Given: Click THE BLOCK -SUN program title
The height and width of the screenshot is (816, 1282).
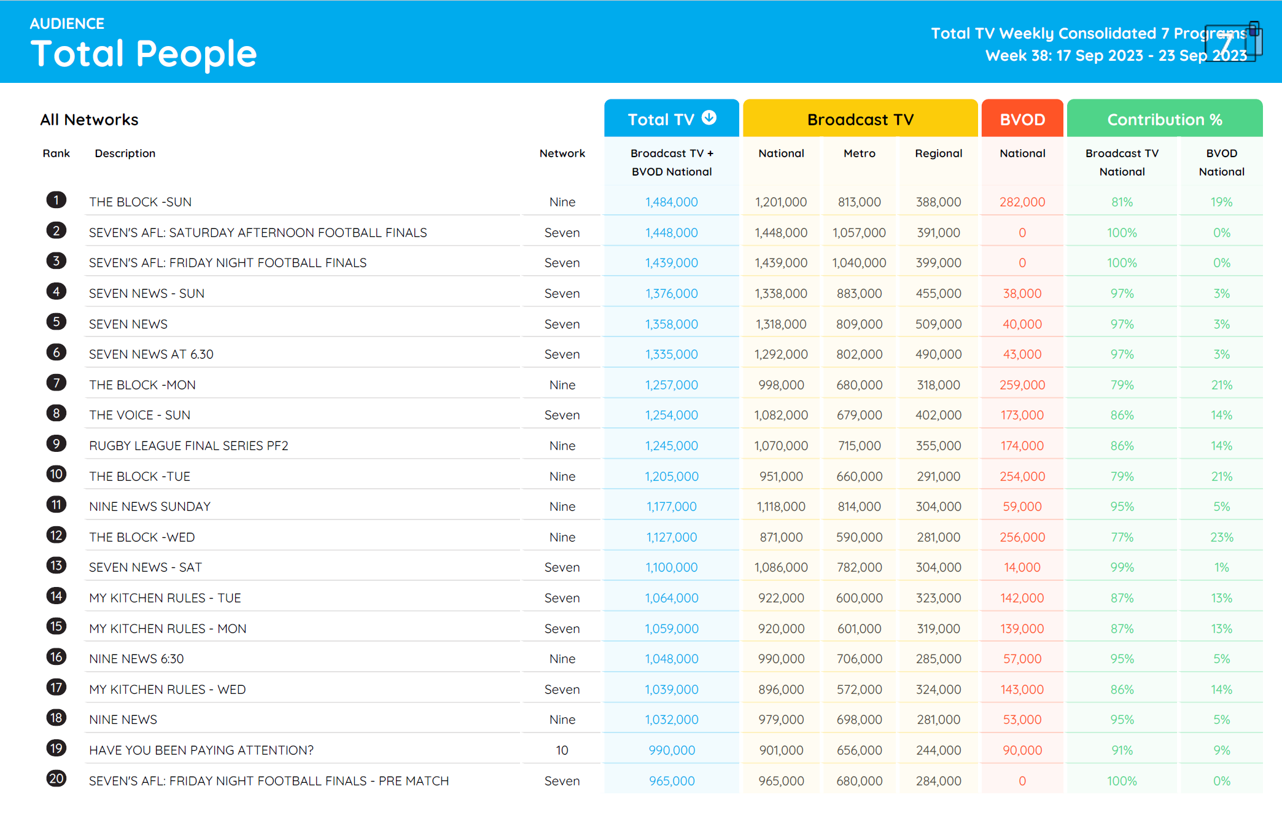Looking at the screenshot, I should (x=140, y=202).
